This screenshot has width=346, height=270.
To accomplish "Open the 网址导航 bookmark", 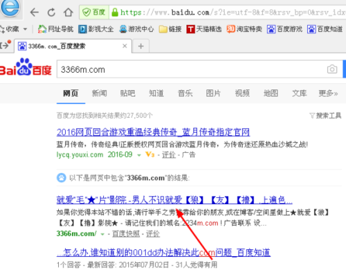I will (x=55, y=29).
